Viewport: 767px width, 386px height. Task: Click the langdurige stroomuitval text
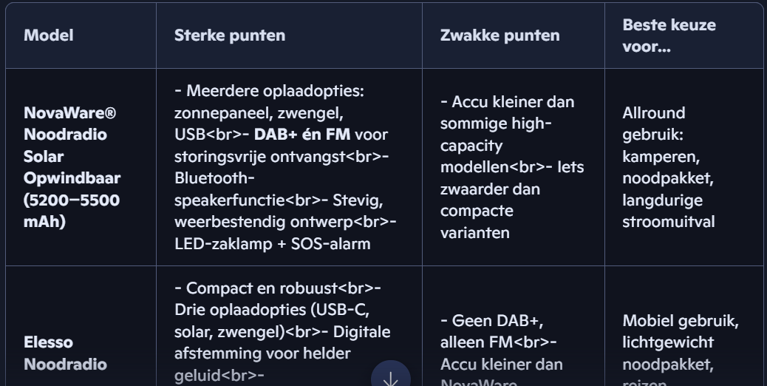point(668,211)
